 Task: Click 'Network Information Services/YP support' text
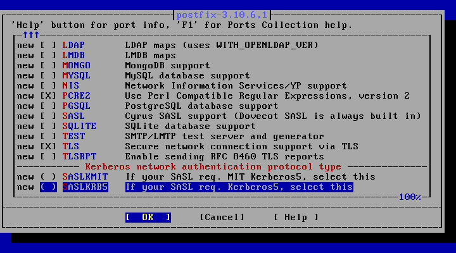coord(236,86)
